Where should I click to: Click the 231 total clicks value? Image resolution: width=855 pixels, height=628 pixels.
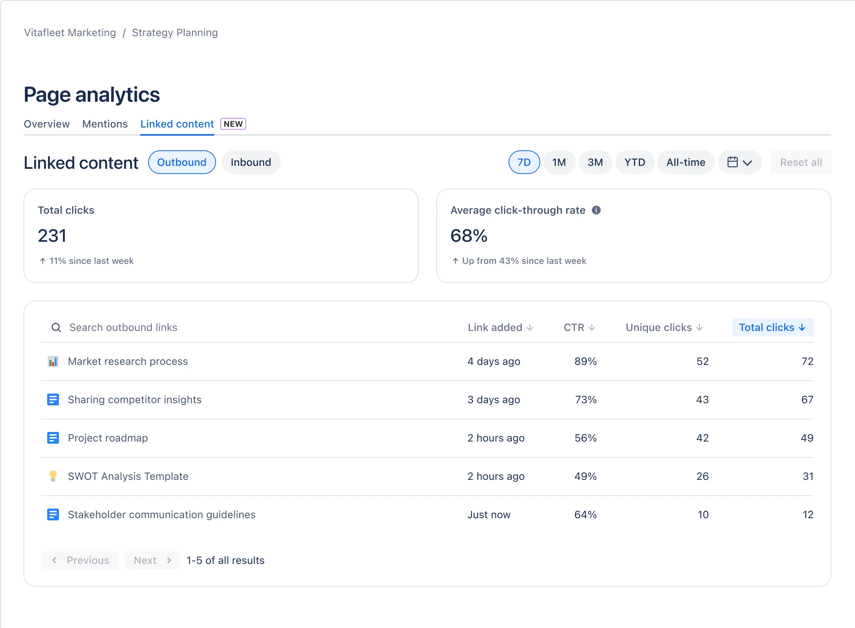(x=52, y=236)
